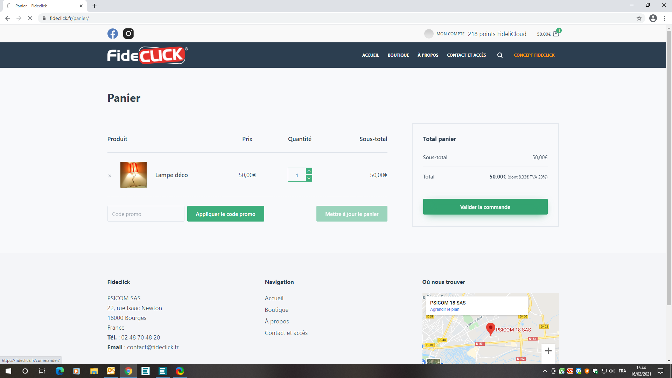Click the cart bag icon
The height and width of the screenshot is (378, 672).
tap(556, 34)
